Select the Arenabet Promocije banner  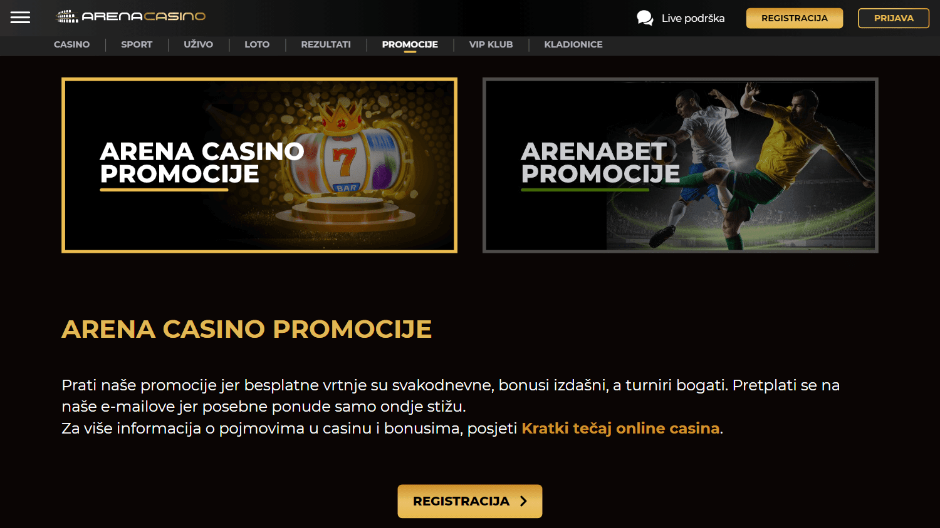tap(681, 165)
